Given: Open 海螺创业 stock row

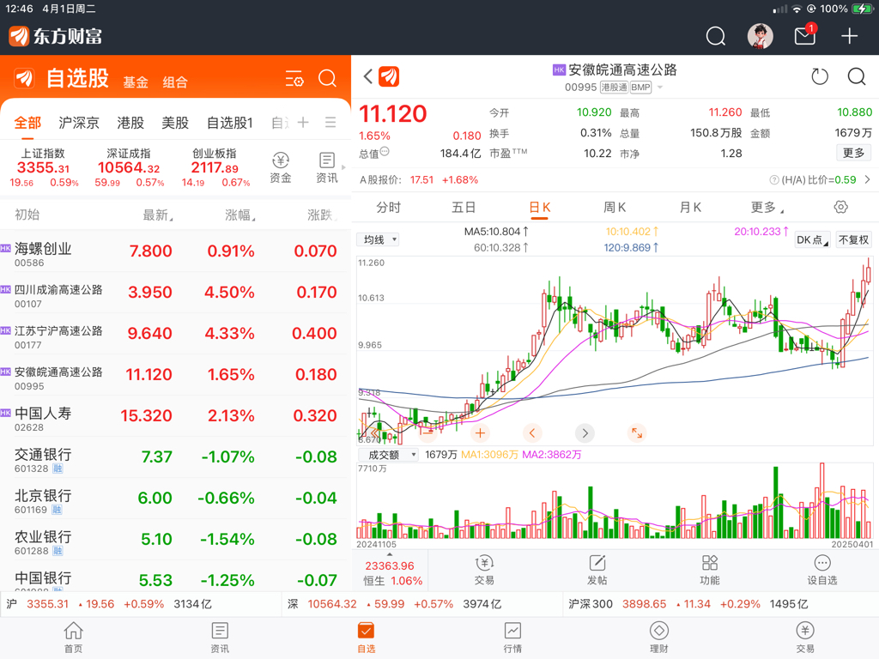Looking at the screenshot, I should [x=175, y=252].
